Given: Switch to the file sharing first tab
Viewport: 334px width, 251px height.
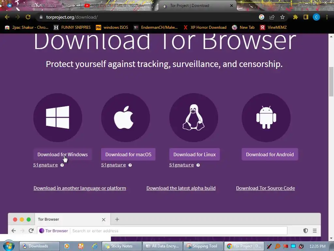Looking at the screenshot, I should coord(41,6).
